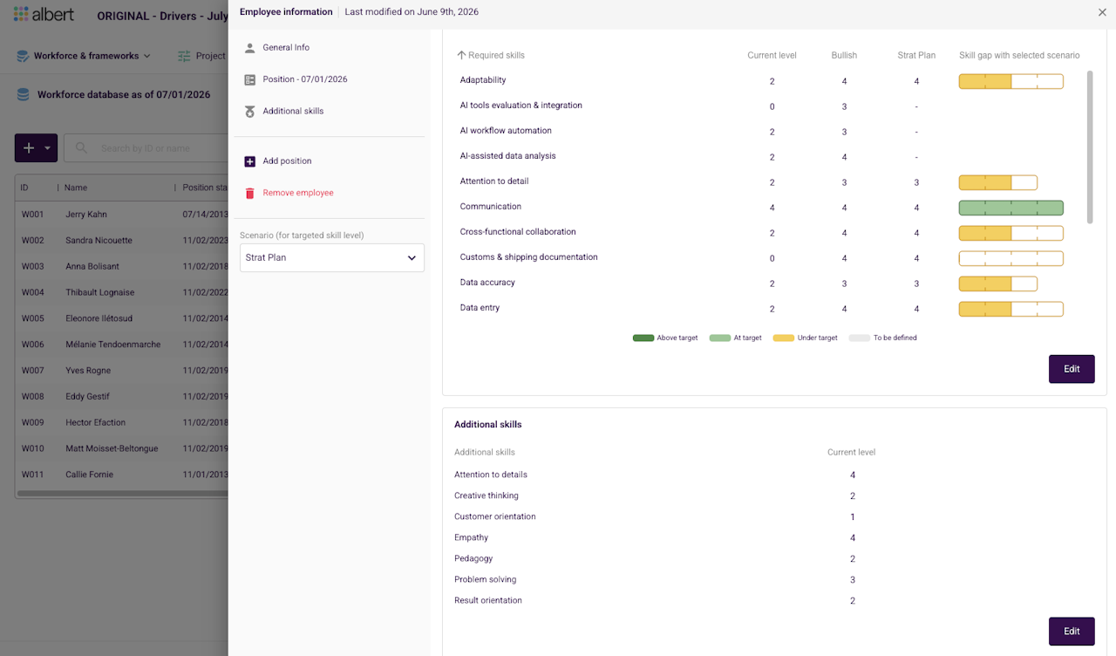Close the Employee information panel
This screenshot has width=1116, height=656.
1102,12
